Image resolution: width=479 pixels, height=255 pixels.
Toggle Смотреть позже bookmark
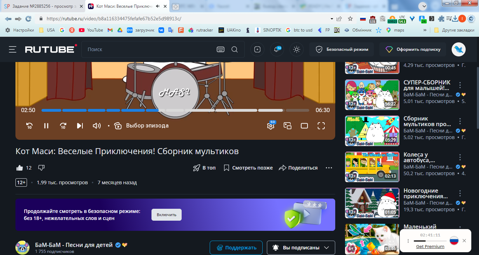(x=248, y=168)
